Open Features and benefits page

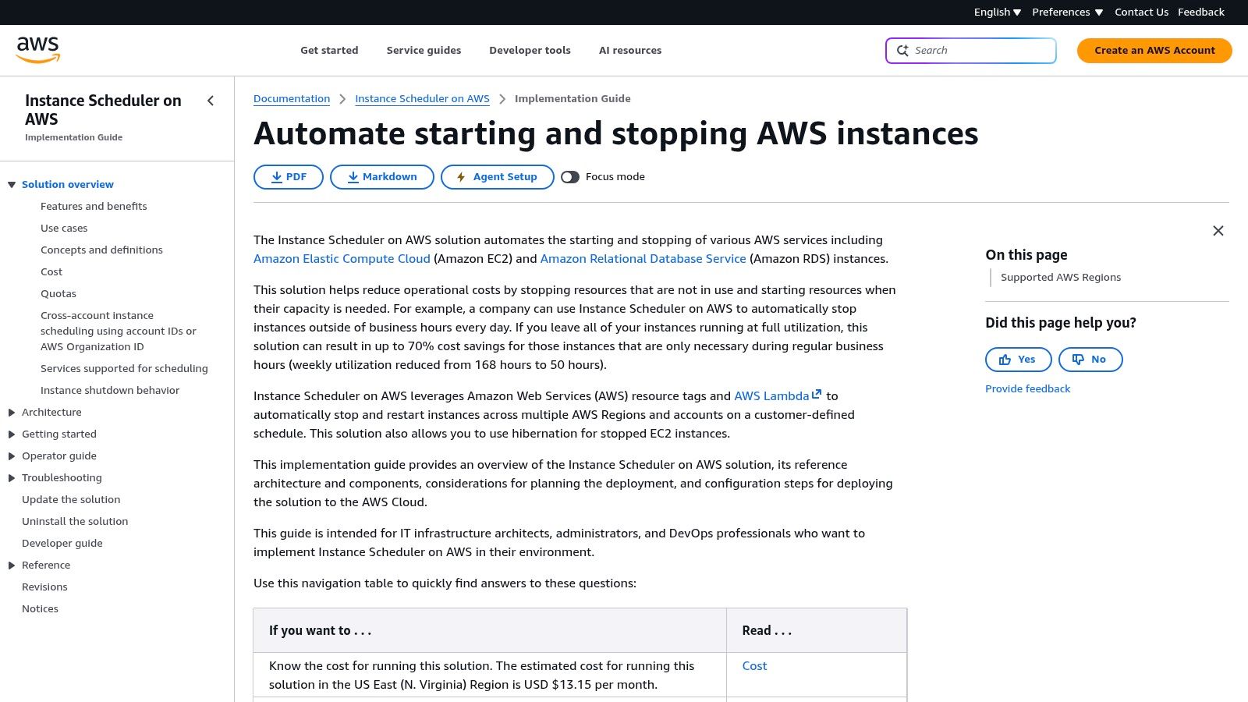point(94,207)
